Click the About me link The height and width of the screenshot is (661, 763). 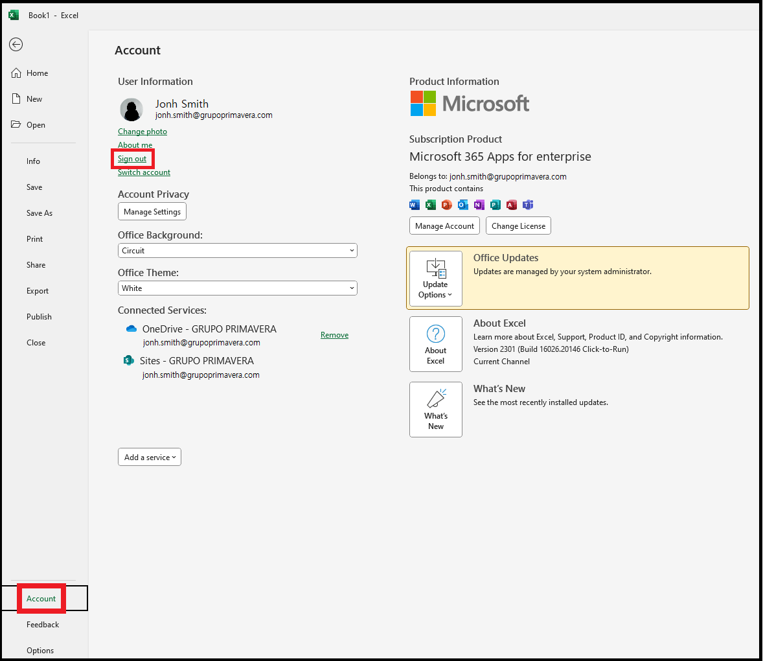click(x=135, y=145)
